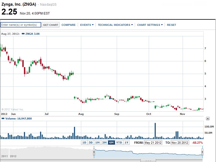Expand the TECHNICAL INDICATORS dropdown
The height and width of the screenshot is (162, 216).
tap(115, 25)
